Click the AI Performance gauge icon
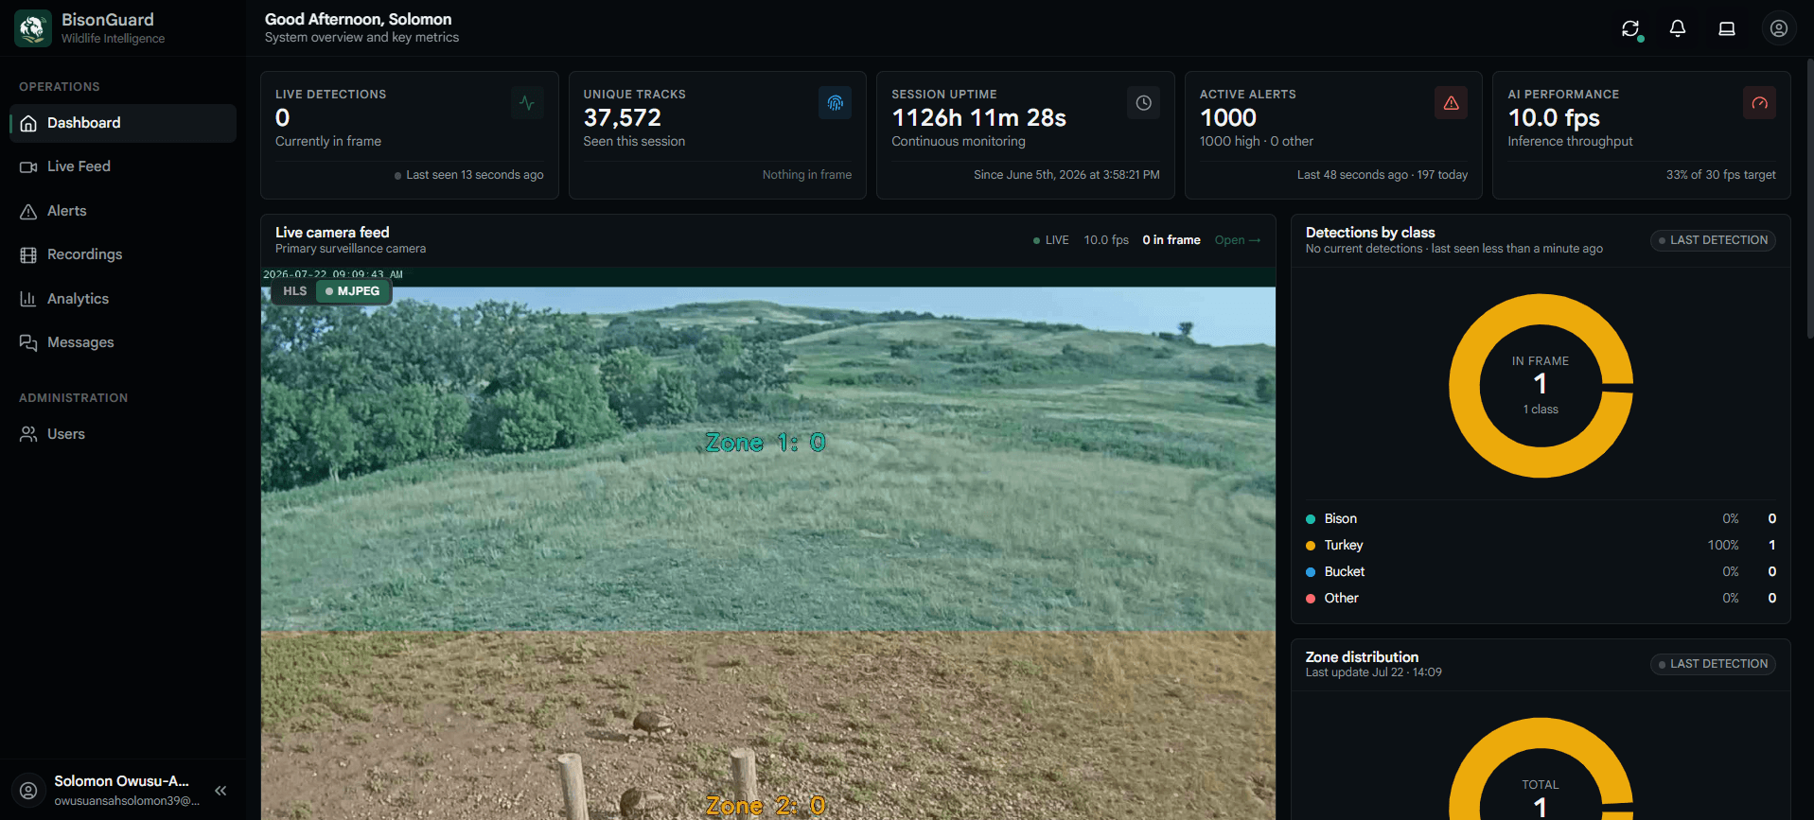1814x820 pixels. pos(1759,103)
